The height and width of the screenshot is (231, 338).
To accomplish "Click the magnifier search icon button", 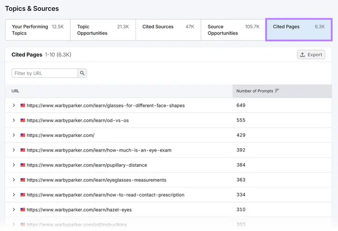I will 82,73.
